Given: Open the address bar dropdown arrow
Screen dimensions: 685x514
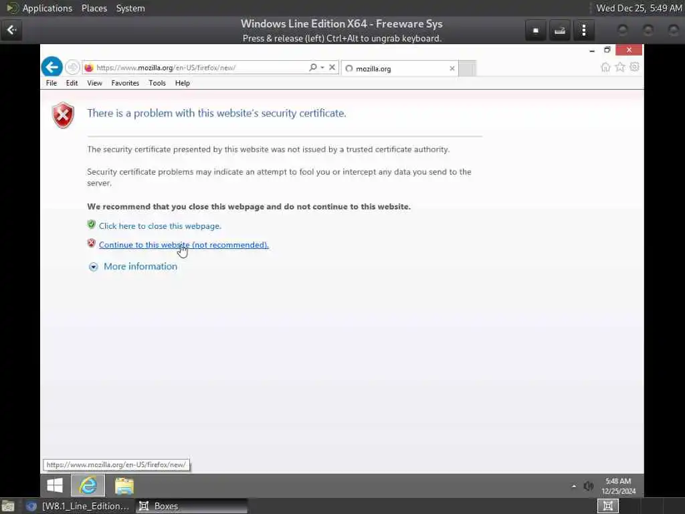Looking at the screenshot, I should click(322, 68).
